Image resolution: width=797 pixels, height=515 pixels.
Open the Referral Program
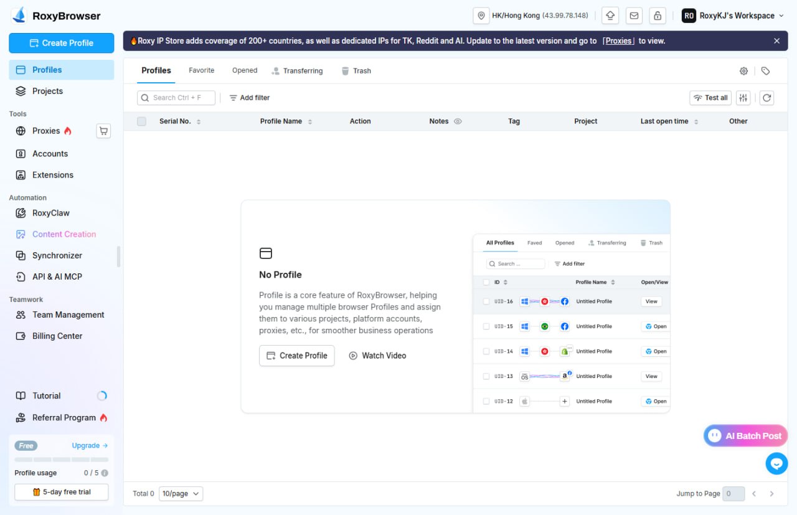[61, 418]
